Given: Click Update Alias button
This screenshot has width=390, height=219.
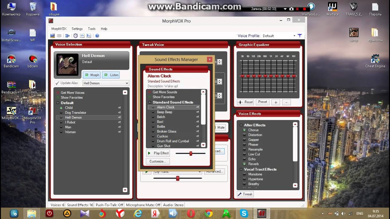Looking at the screenshot, I should click(x=67, y=83).
